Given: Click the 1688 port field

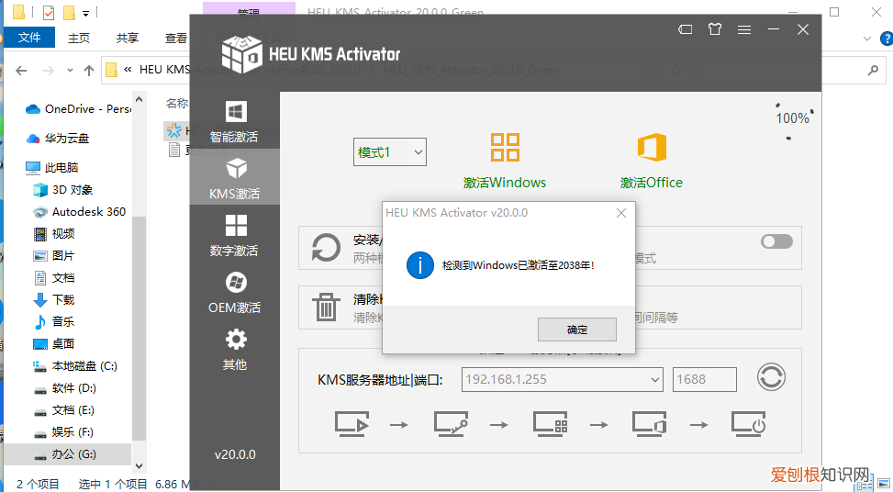Looking at the screenshot, I should tap(705, 379).
